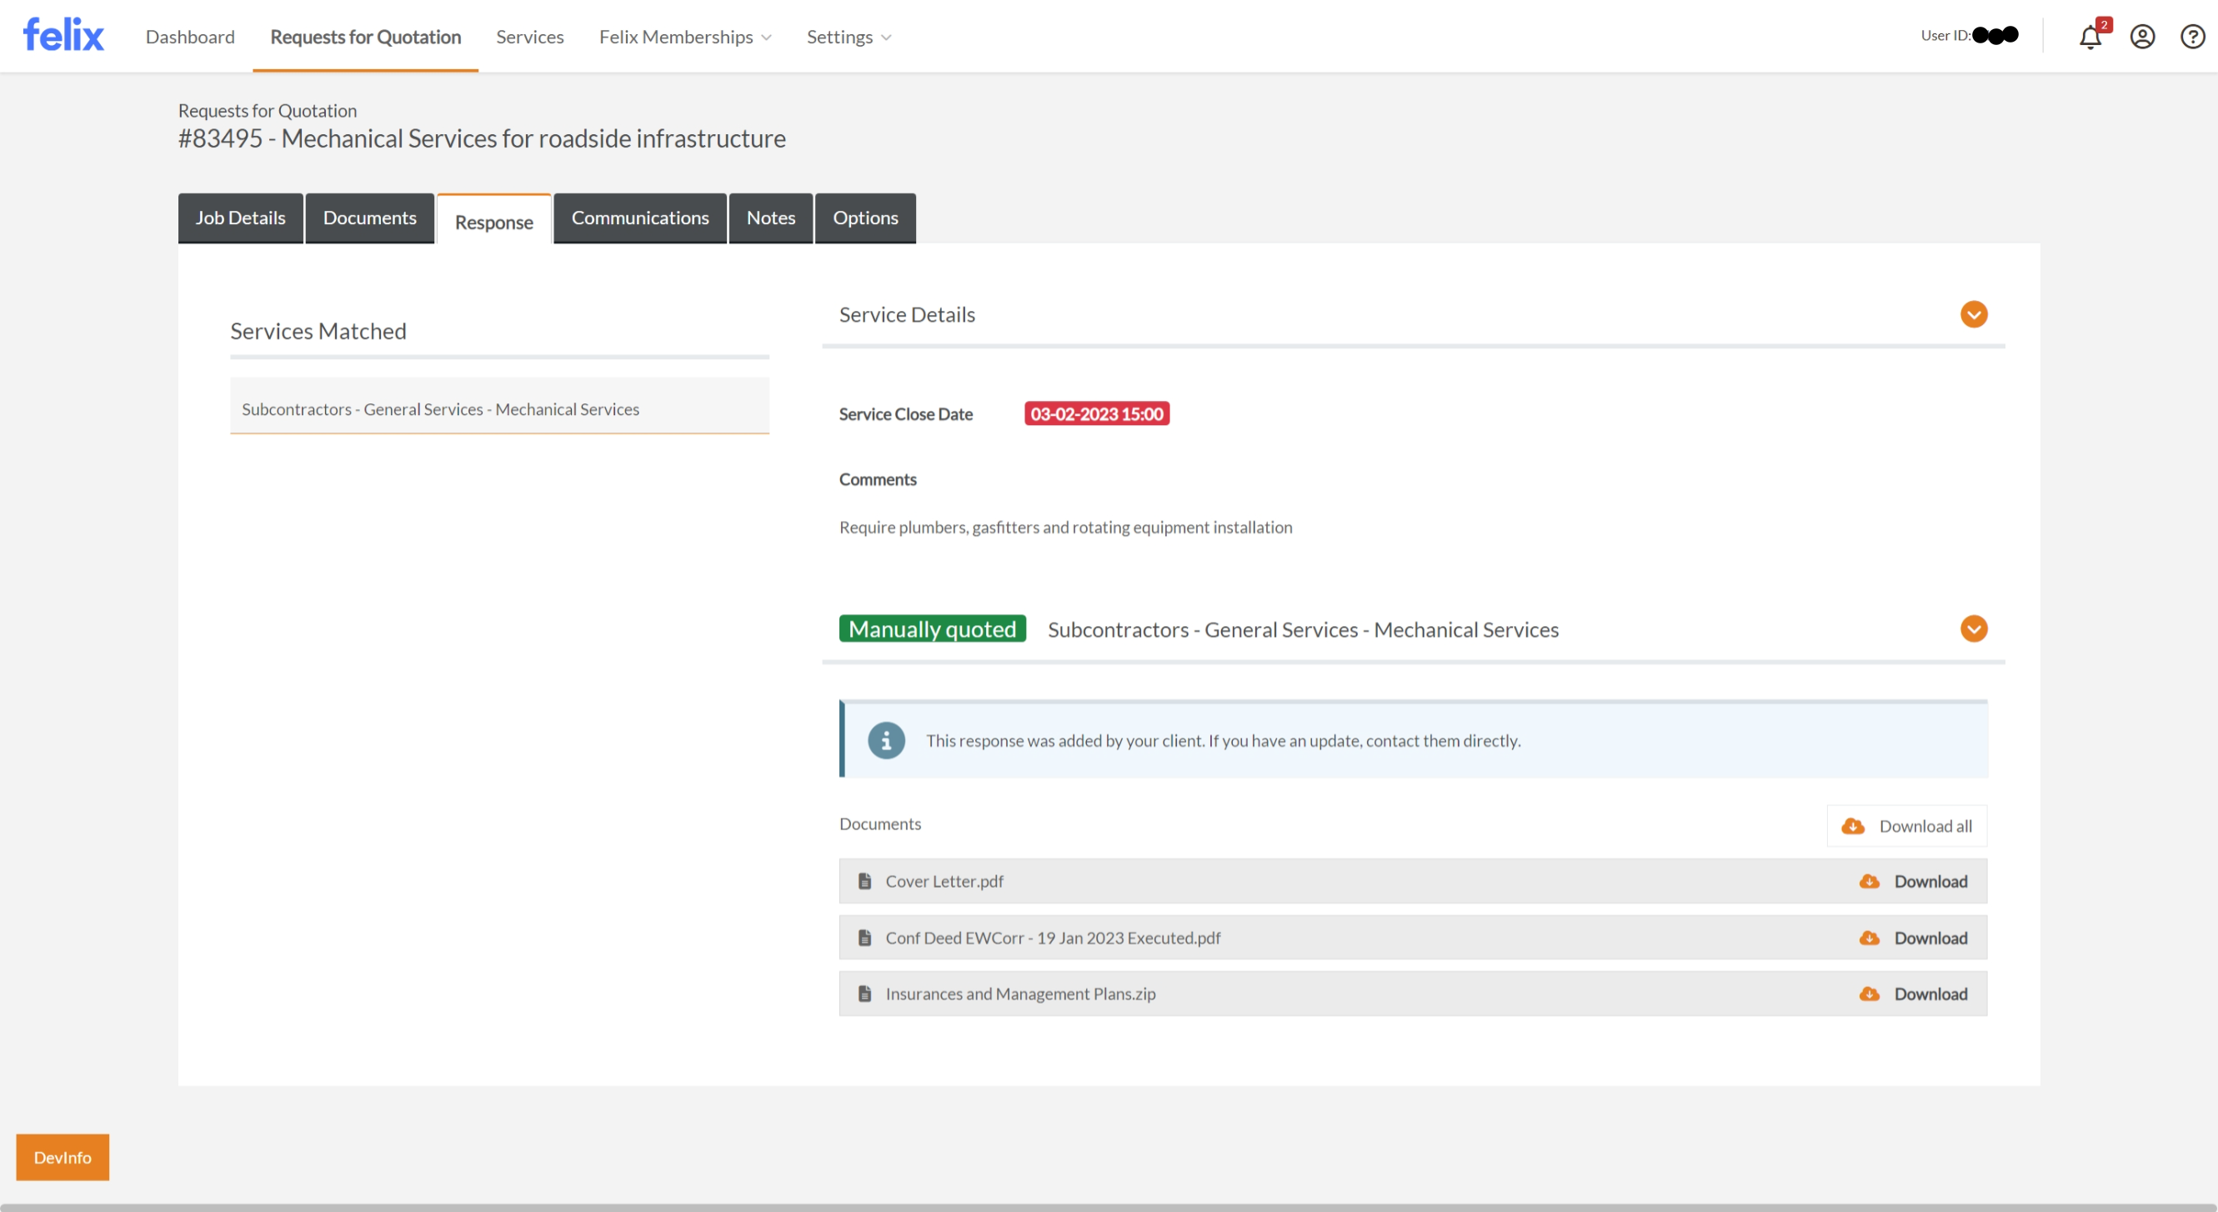Click the Download all cloud icon

coord(1853,826)
